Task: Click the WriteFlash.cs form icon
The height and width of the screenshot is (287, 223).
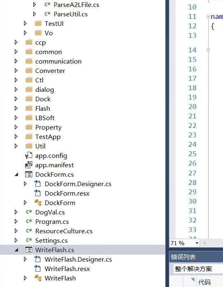Action: [29, 250]
